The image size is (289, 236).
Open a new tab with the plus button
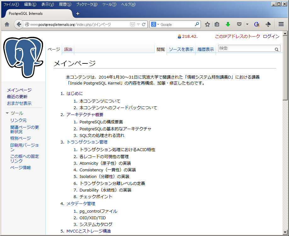tap(78, 14)
